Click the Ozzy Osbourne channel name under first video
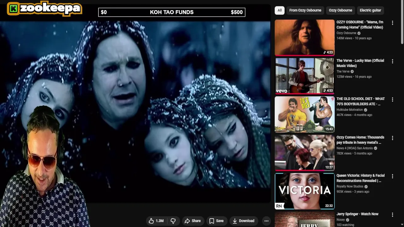 pyautogui.click(x=346, y=33)
